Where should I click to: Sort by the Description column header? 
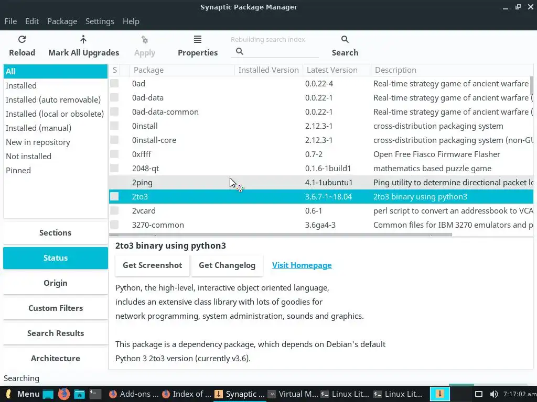[452, 70]
